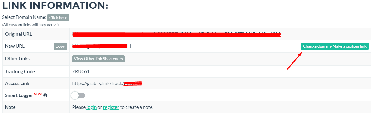Copy the New URL with Copy button
Screen dimensions: 372x119
click(x=60, y=46)
